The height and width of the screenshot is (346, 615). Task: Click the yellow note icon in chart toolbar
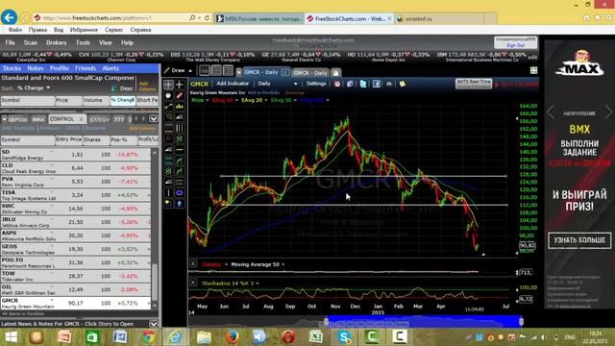tap(403, 84)
